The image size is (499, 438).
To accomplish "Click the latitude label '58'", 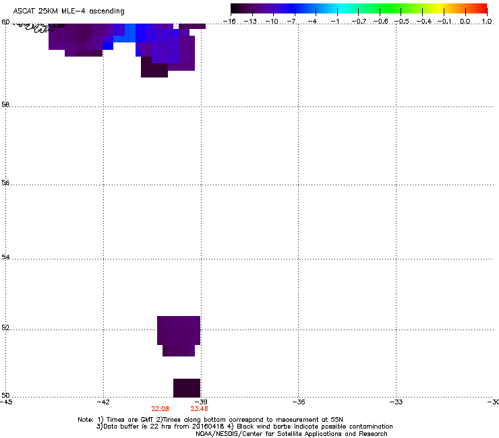I will click(5, 104).
